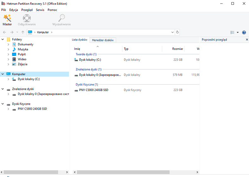Collapse the Komputer tree node
This screenshot has width=249, height=177.
point(3,74)
